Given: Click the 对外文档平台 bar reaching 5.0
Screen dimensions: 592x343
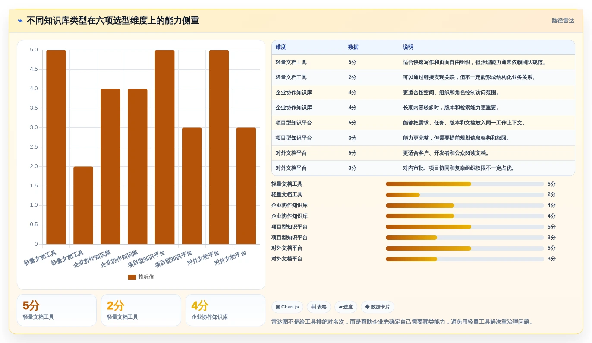Looking at the screenshot, I should click(x=219, y=147).
